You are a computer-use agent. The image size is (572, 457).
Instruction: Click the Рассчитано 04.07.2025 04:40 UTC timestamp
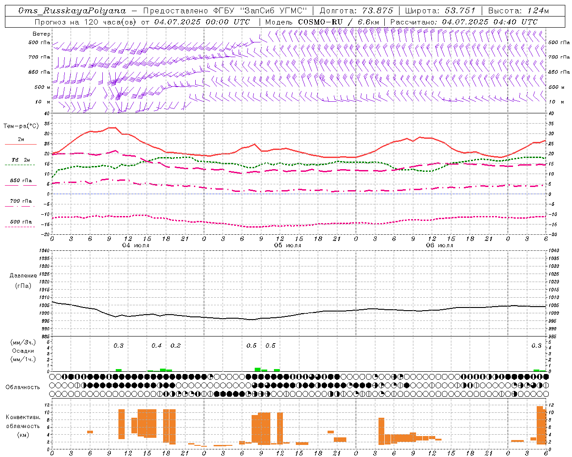464,22
